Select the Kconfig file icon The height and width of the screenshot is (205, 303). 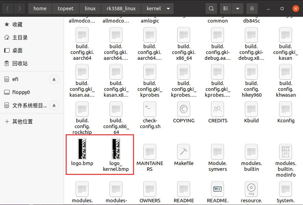pyautogui.click(x=286, y=109)
